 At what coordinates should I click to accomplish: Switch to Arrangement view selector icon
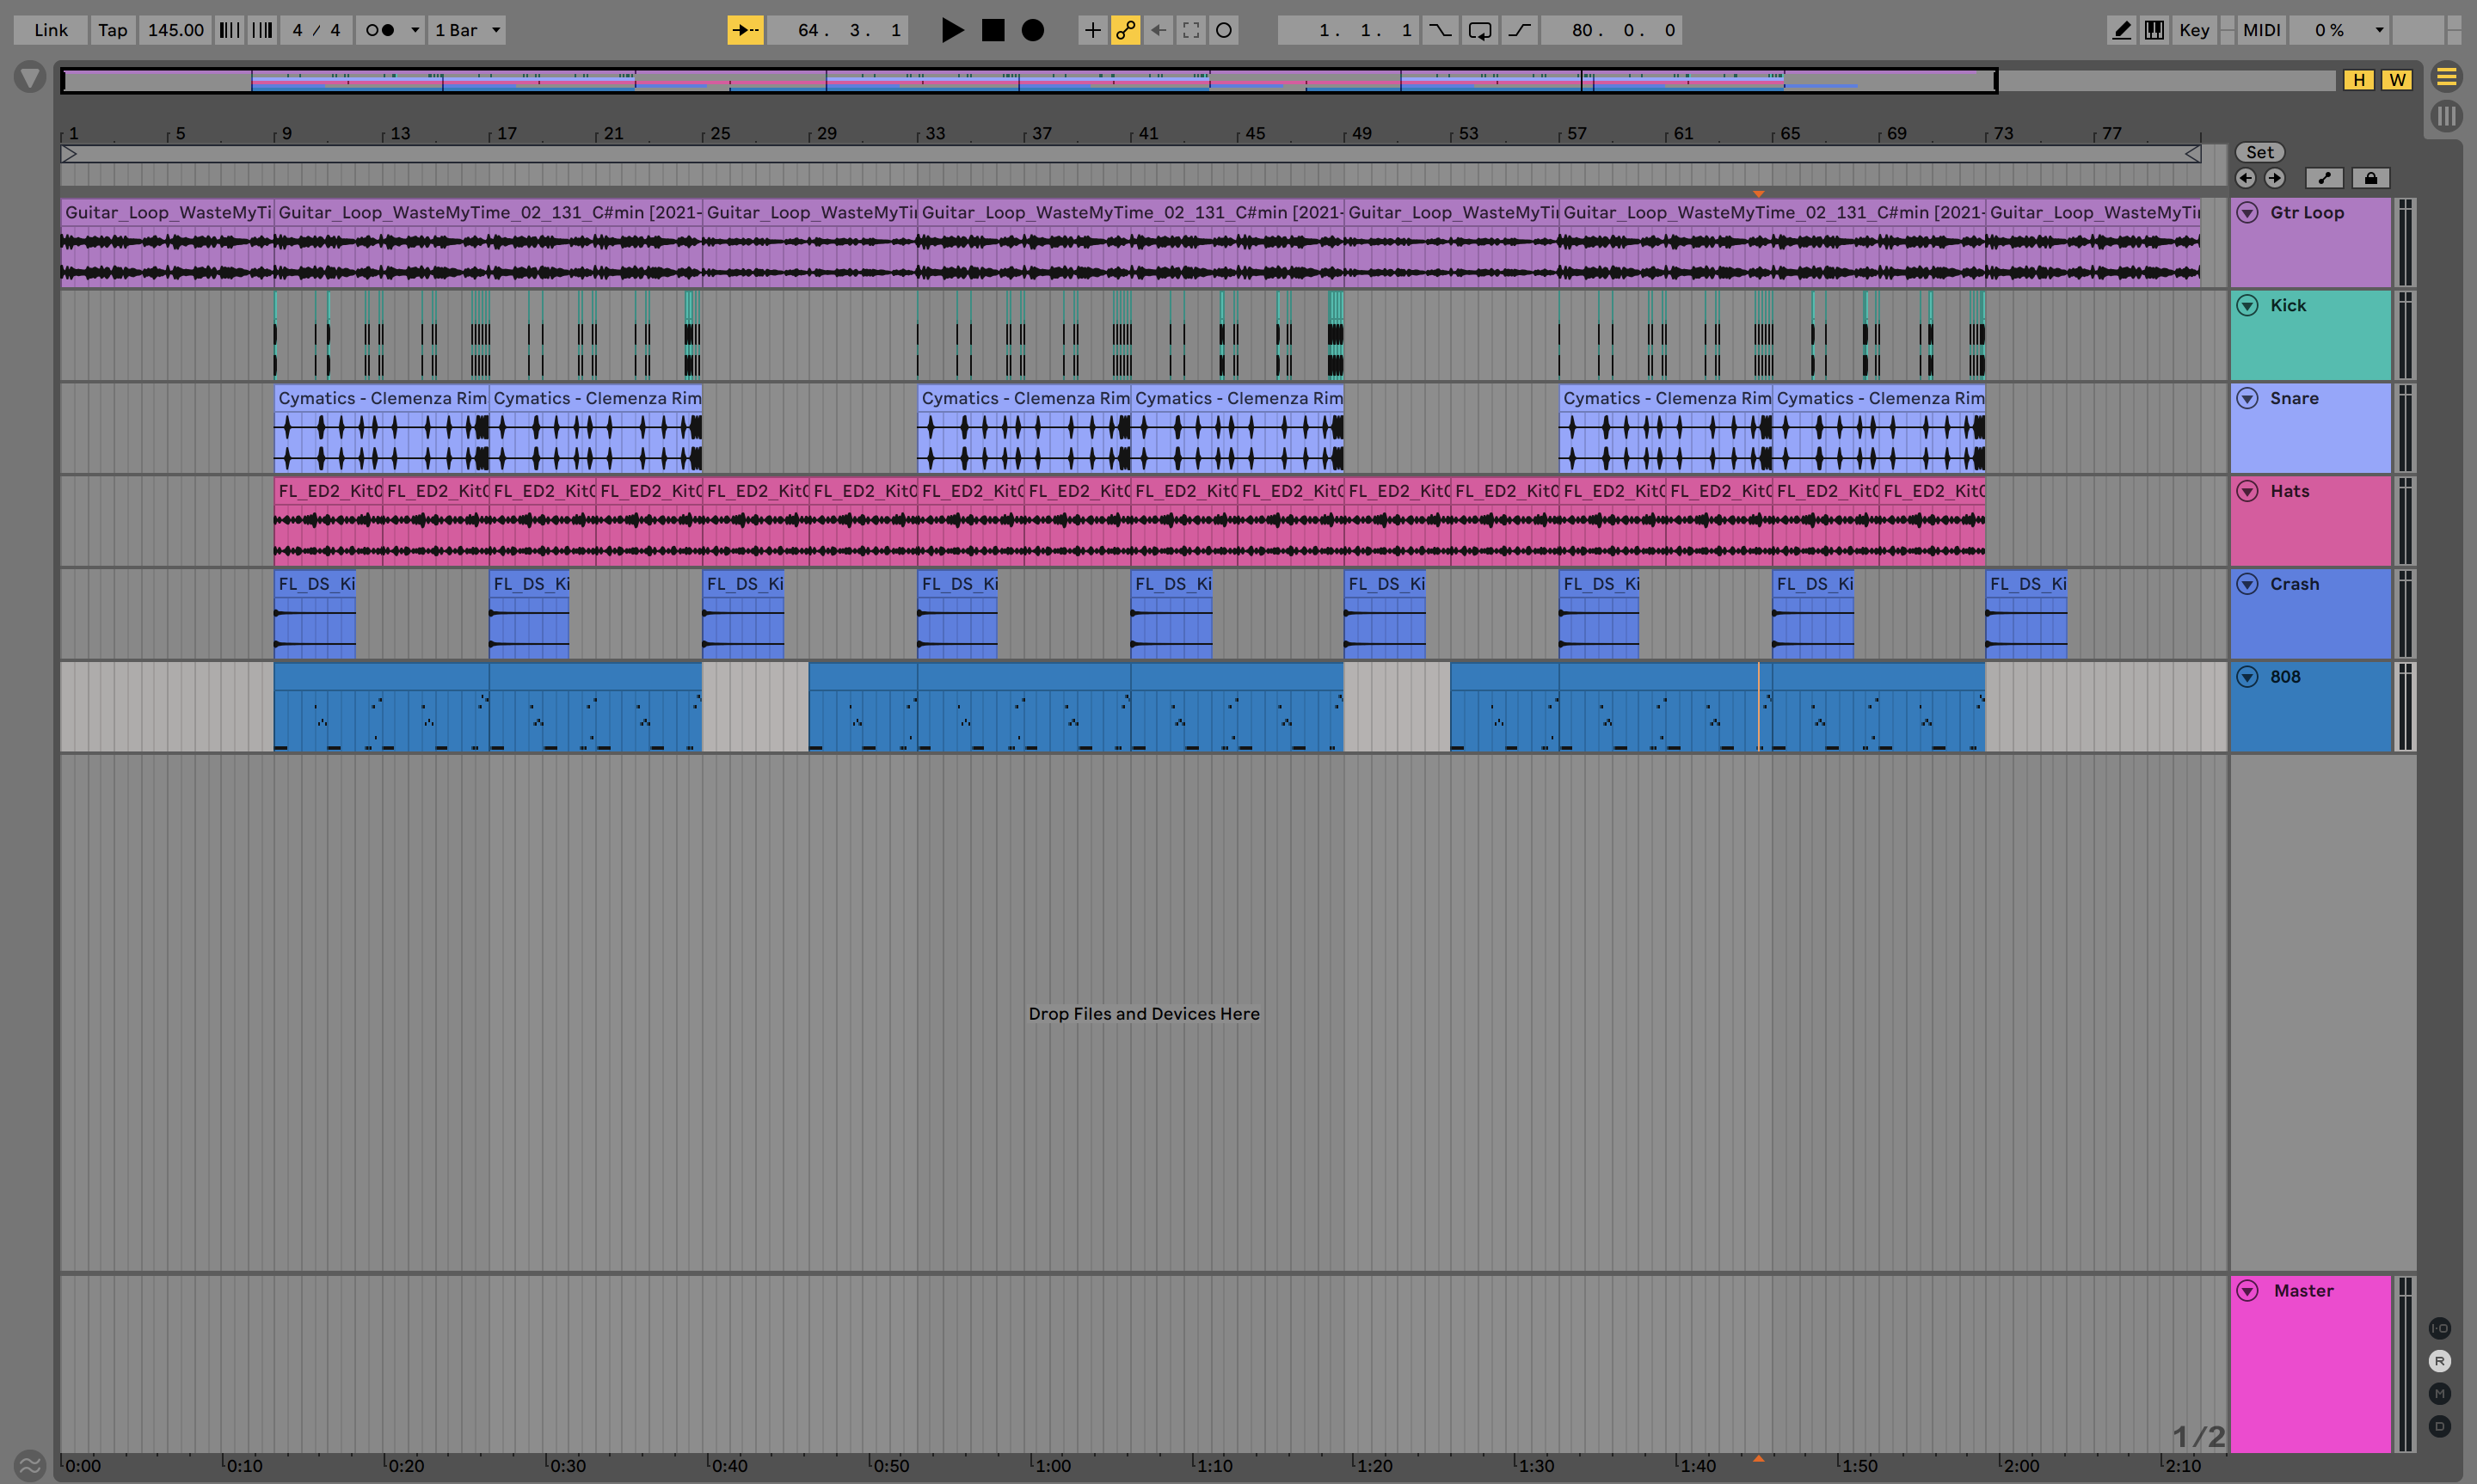[x=2446, y=77]
